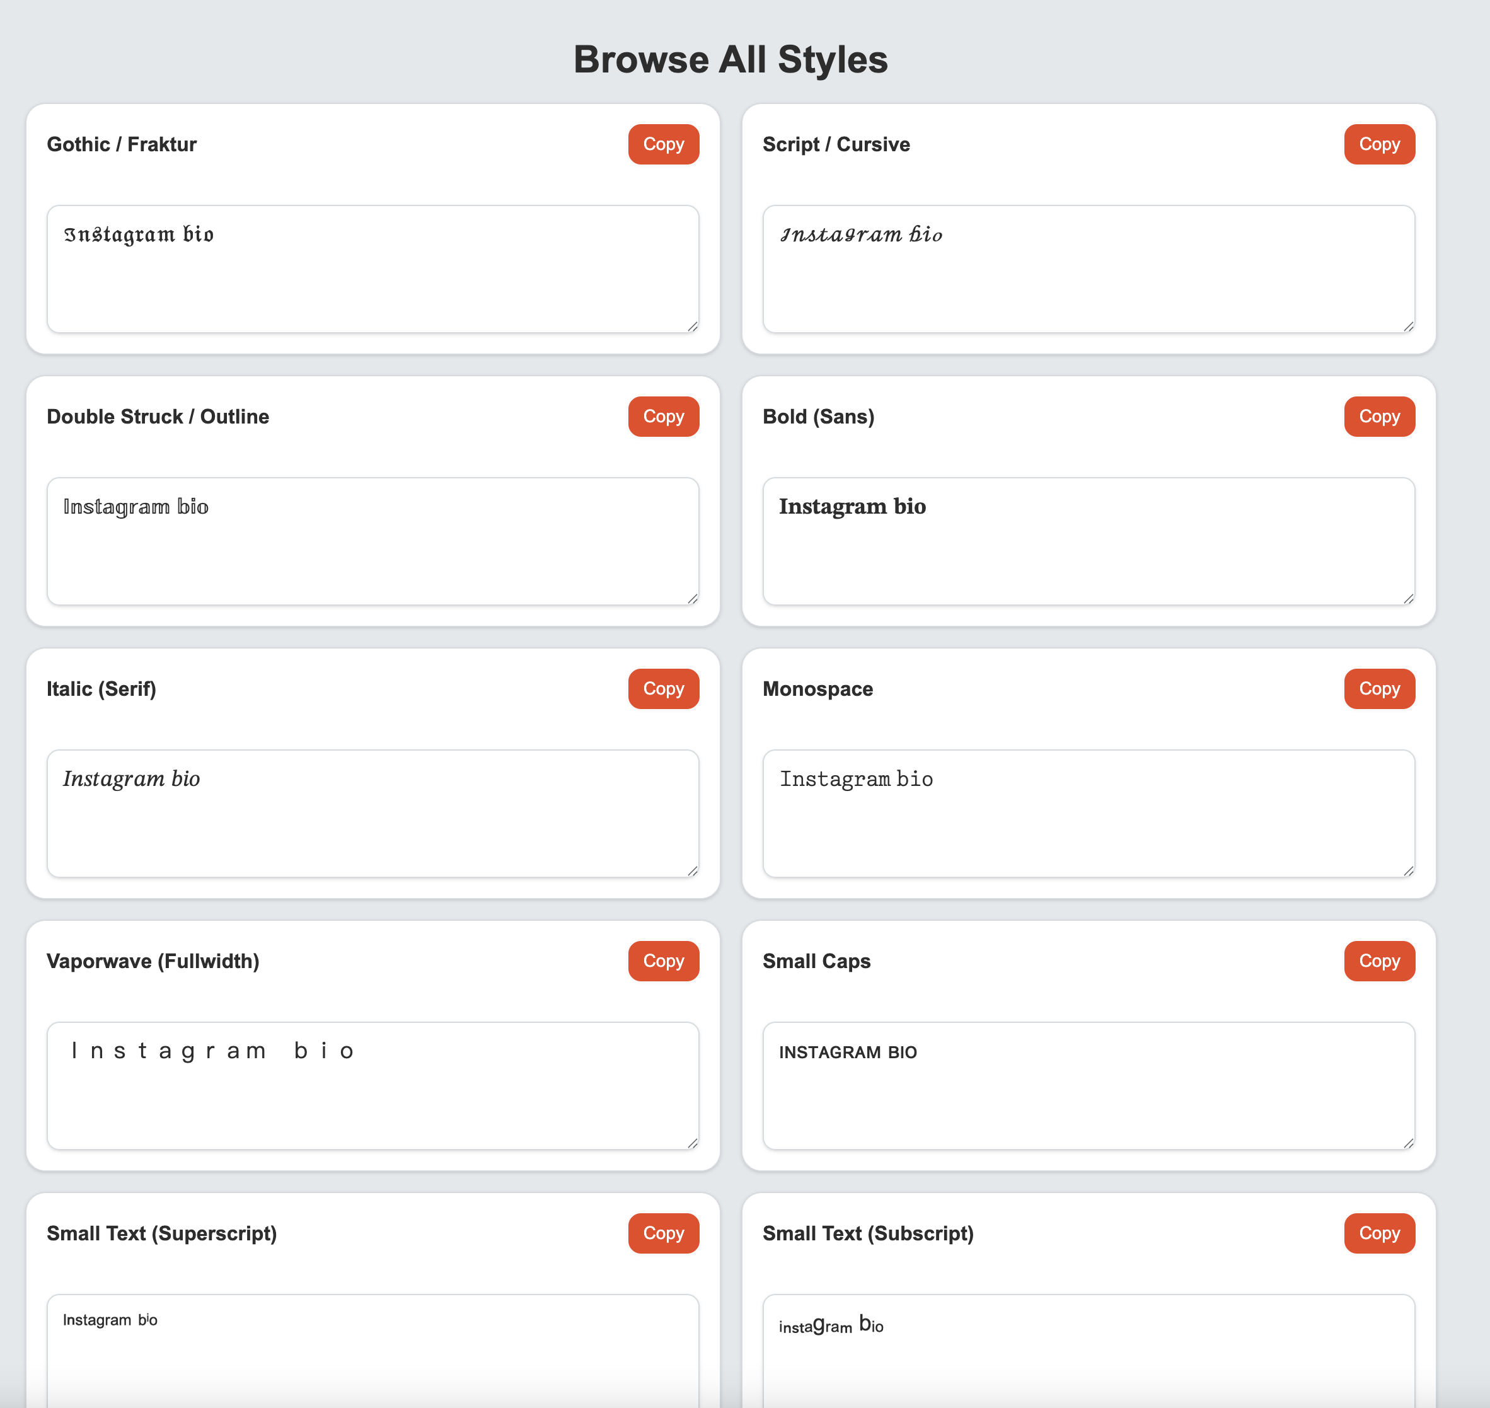Screen dimensions: 1490x1408
Task: Copy the Script / Cursive styled text
Action: point(1379,144)
